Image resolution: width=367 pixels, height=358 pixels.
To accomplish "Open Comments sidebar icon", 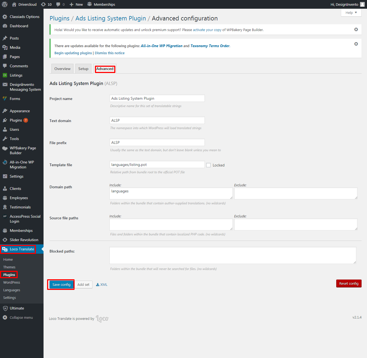I will pyautogui.click(x=5, y=66).
